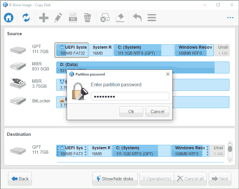The height and width of the screenshot is (189, 239).
Task: Click the Undo arrow icon
Action: pyautogui.click(x=137, y=18)
